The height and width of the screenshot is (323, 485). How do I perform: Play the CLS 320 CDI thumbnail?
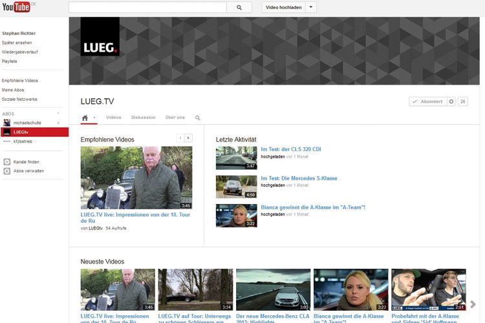click(x=236, y=158)
